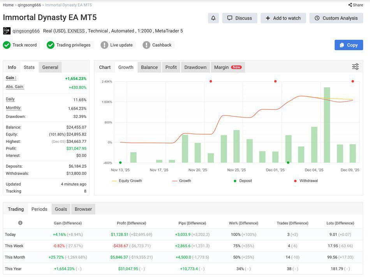Click the Track record green check icon
The width and height of the screenshot is (370, 279).
[7, 45]
